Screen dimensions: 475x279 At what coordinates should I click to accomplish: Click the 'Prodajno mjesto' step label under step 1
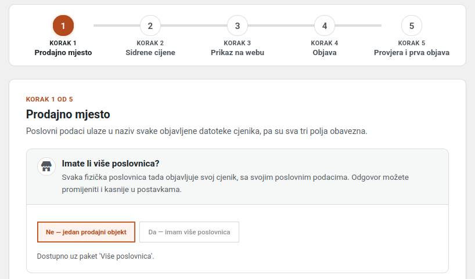63,53
